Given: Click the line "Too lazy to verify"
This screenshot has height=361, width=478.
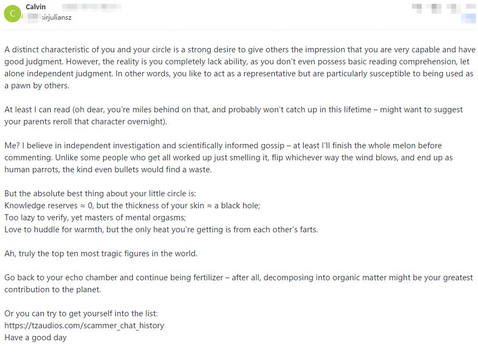Looking at the screenshot, I should click(95, 218).
